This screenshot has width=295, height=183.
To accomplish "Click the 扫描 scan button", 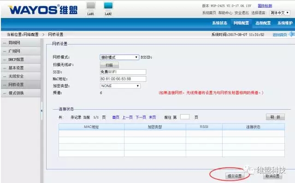I will tap(109, 65).
